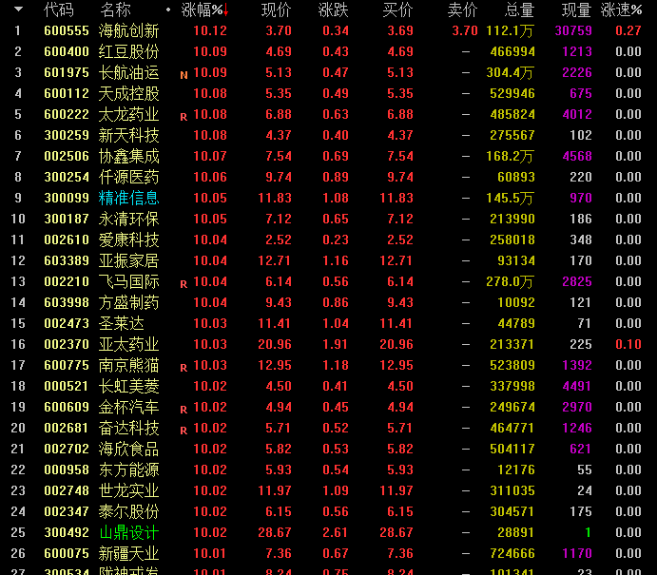Click current volume 30759 in row 1
Viewport: 657px width, 575px height.
pyautogui.click(x=573, y=30)
